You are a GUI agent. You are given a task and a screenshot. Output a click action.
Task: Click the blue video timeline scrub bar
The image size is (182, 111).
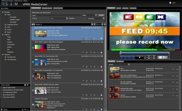[145, 53]
